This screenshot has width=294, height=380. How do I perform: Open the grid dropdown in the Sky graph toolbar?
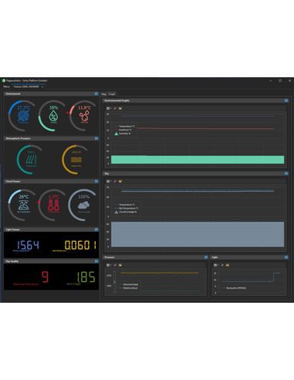point(109,182)
